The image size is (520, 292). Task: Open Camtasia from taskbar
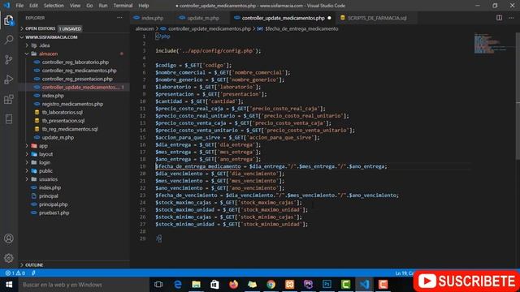pos(345,285)
